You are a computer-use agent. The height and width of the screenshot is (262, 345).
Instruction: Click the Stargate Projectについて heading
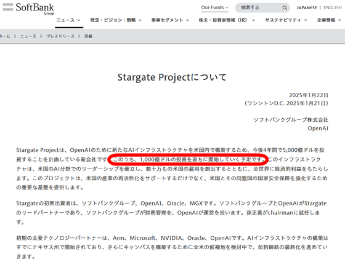point(172,77)
